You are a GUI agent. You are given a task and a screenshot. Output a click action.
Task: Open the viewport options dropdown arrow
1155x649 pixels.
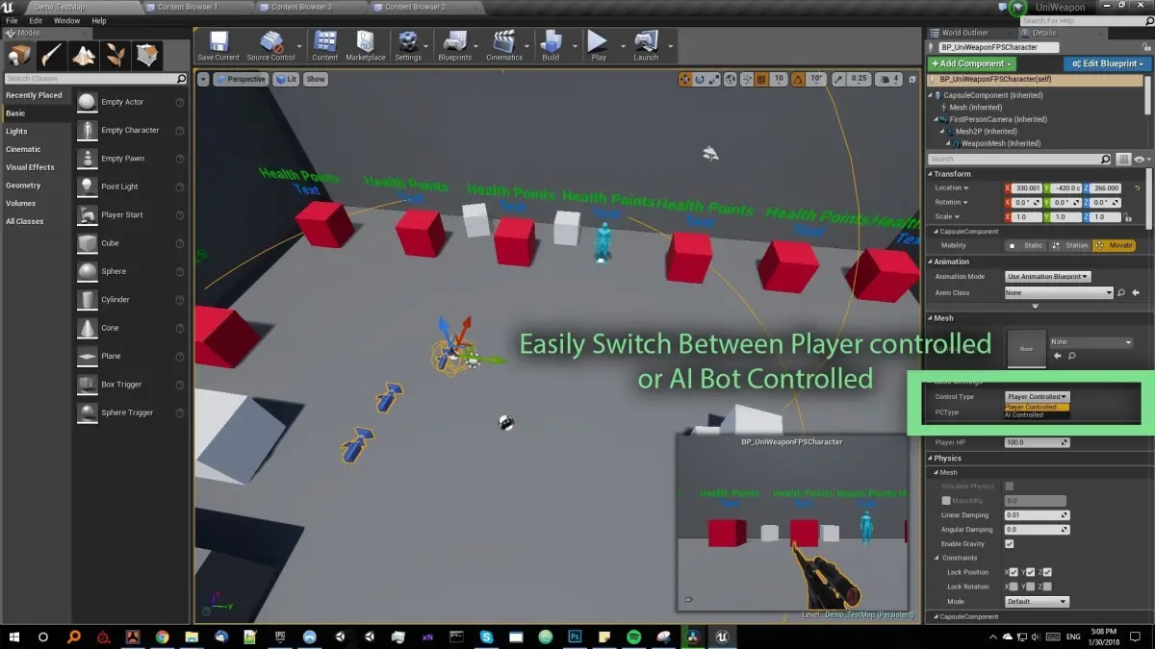[x=203, y=79]
